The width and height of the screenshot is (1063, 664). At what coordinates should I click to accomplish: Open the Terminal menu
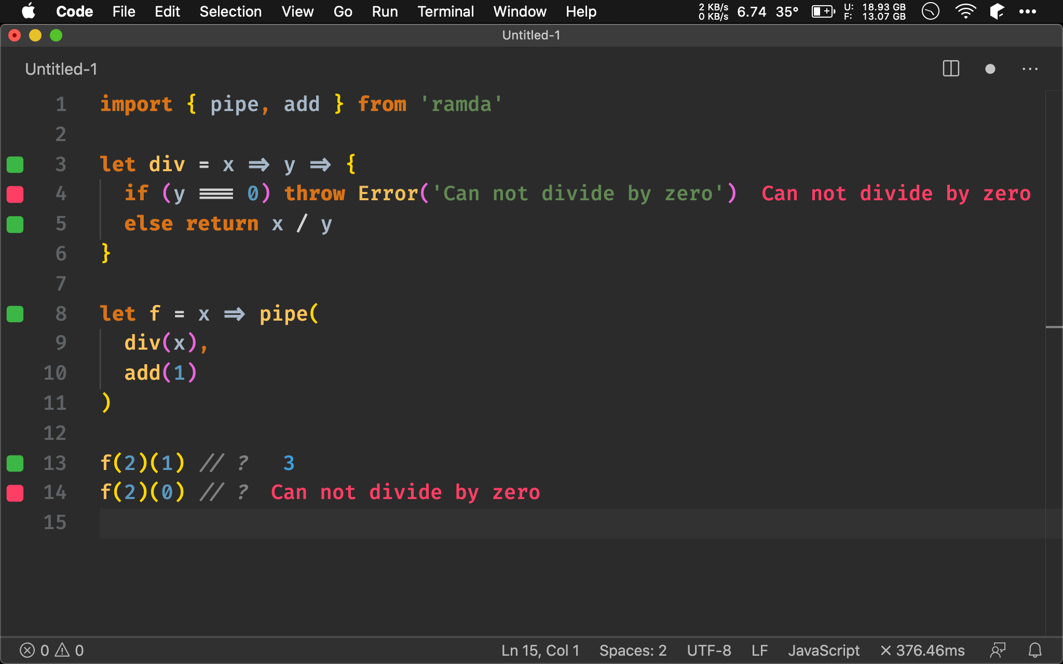[445, 11]
